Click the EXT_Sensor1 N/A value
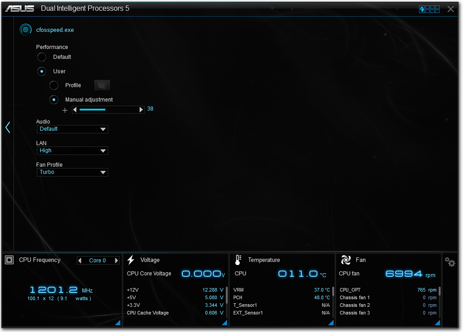This screenshot has height=332, width=463. coord(326,313)
